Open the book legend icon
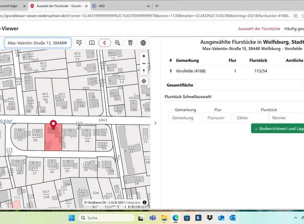 pos(91,43)
